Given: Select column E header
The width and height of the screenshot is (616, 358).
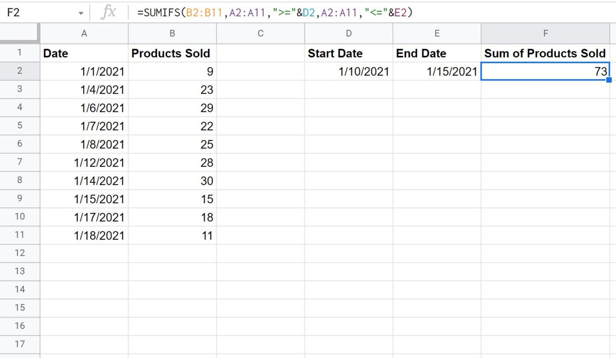Looking at the screenshot, I should 437,34.
